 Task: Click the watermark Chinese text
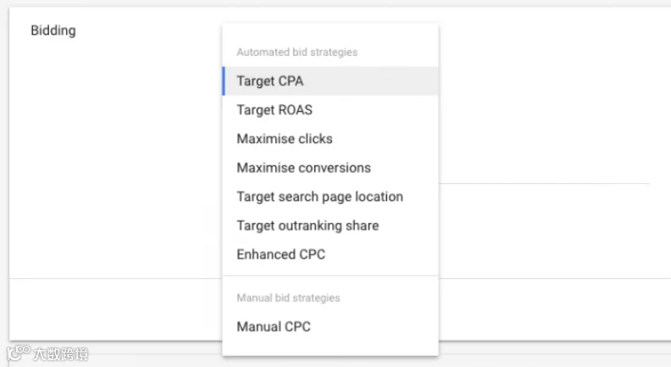[60, 353]
